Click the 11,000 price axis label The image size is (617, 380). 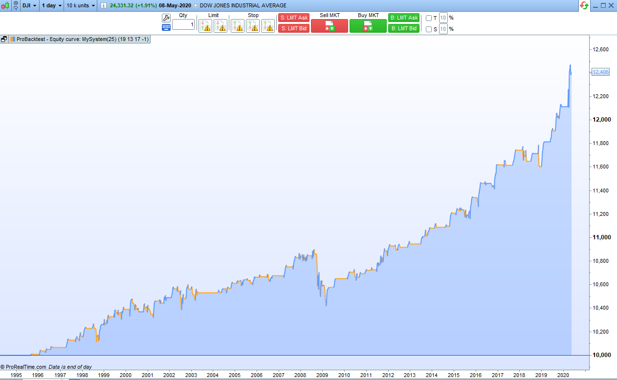(x=601, y=237)
